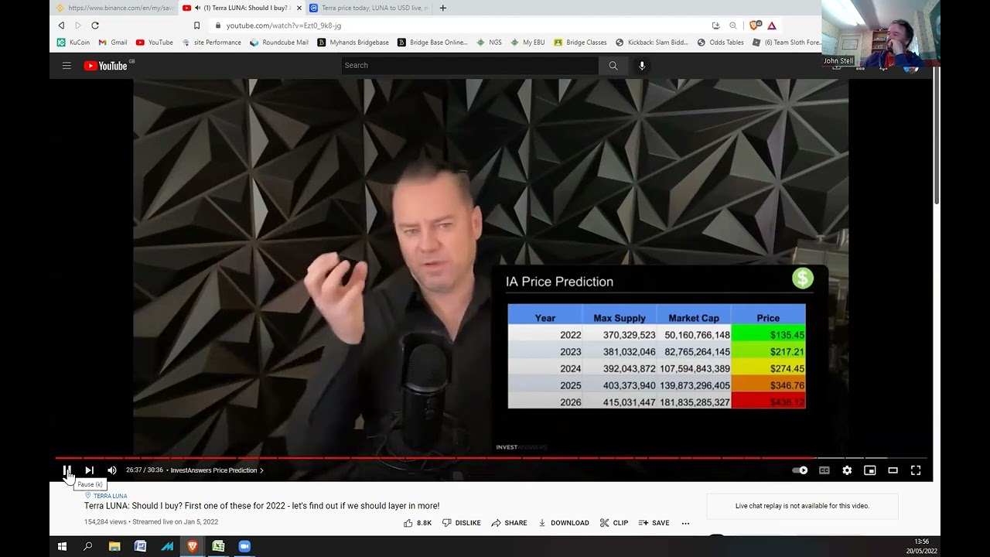Open the YouTube bookmark
This screenshot has width=990, height=557.
(155, 43)
